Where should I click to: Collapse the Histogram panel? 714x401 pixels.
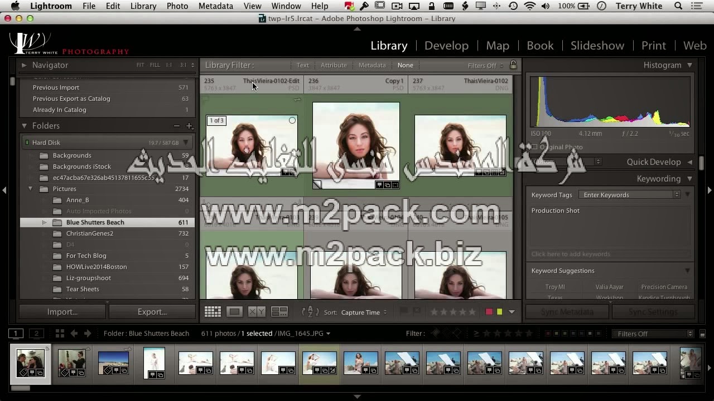click(x=690, y=65)
